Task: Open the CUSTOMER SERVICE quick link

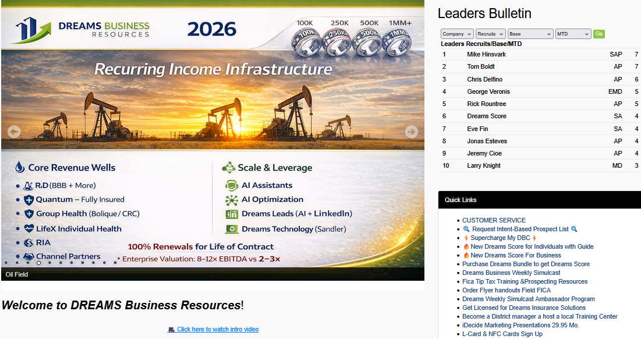Action: click(x=494, y=220)
